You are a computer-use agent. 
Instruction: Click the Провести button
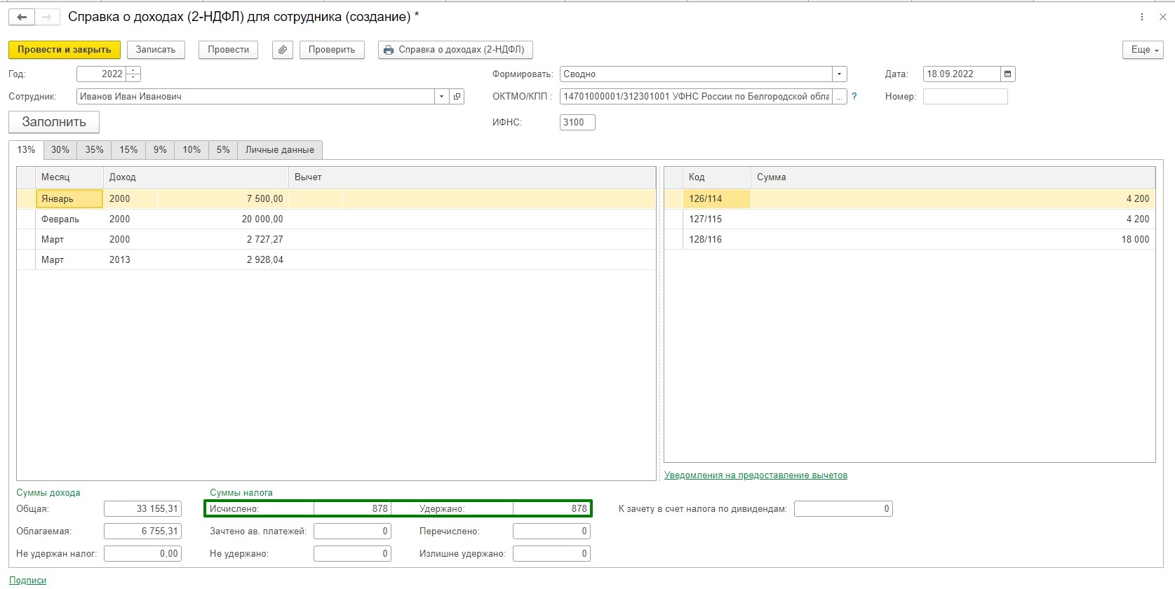click(x=229, y=50)
